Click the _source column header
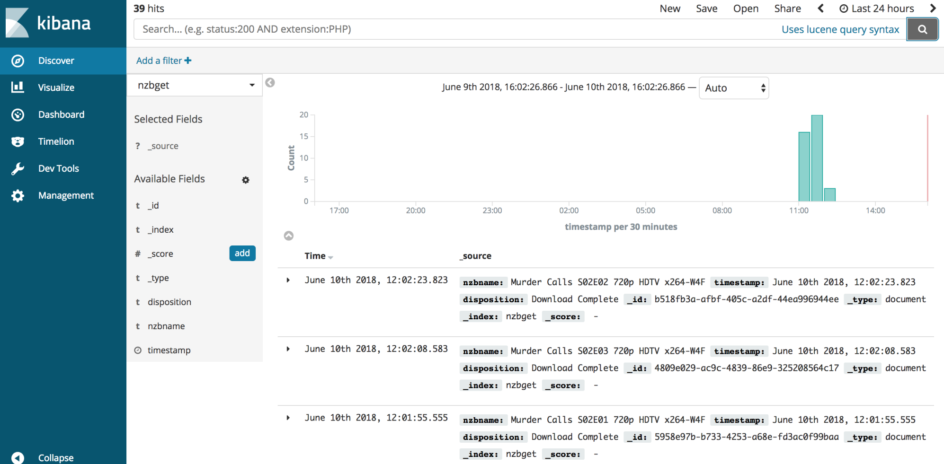Image resolution: width=944 pixels, height=464 pixels. click(x=475, y=256)
